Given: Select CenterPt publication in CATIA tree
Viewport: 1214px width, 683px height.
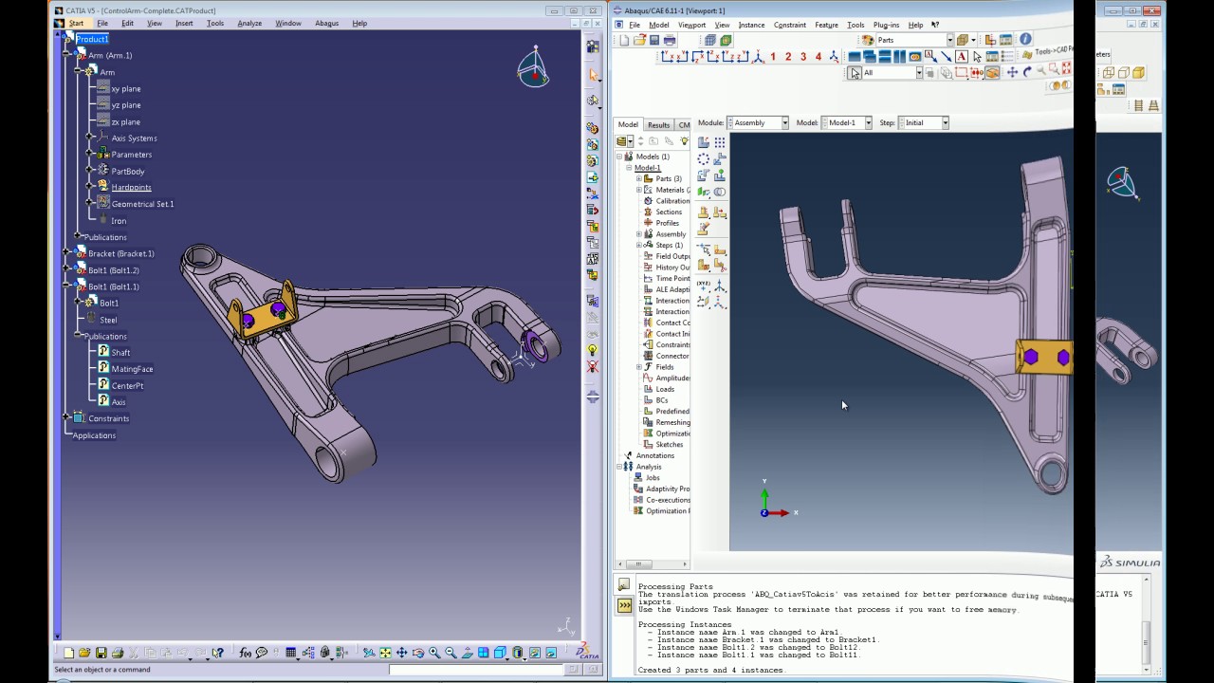Looking at the screenshot, I should (x=127, y=386).
